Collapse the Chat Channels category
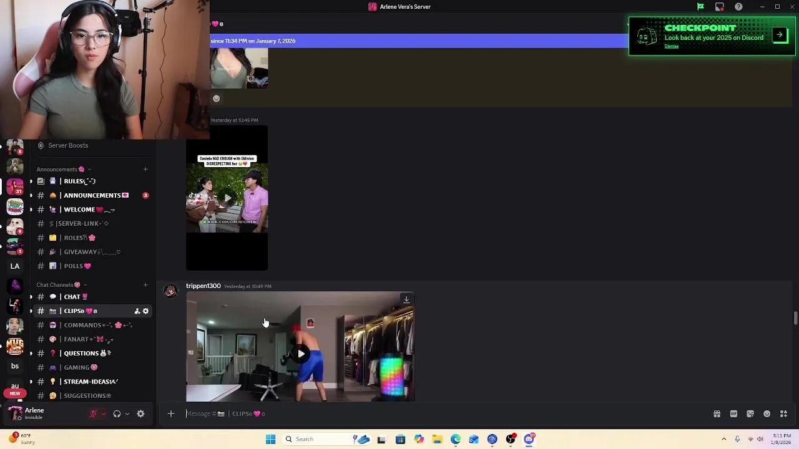 (61, 285)
